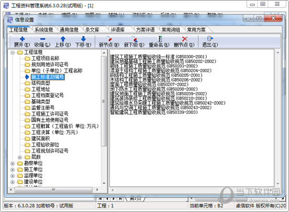Click the main window application icon
Image resolution: width=289 pixels, height=212 pixels.
[x=6, y=6]
